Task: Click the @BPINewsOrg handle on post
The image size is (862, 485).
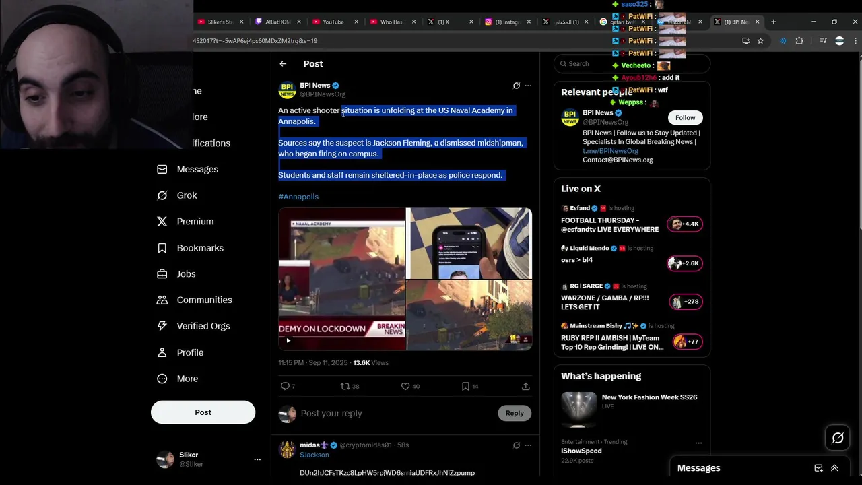Action: point(323,94)
